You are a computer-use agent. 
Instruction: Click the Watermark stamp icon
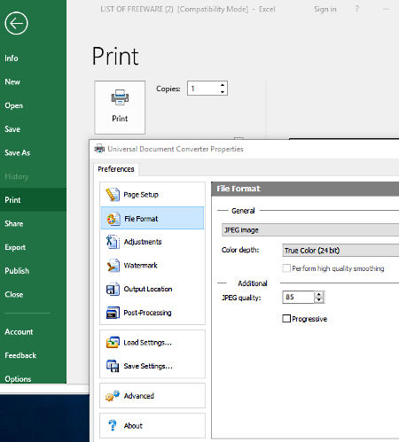click(113, 266)
